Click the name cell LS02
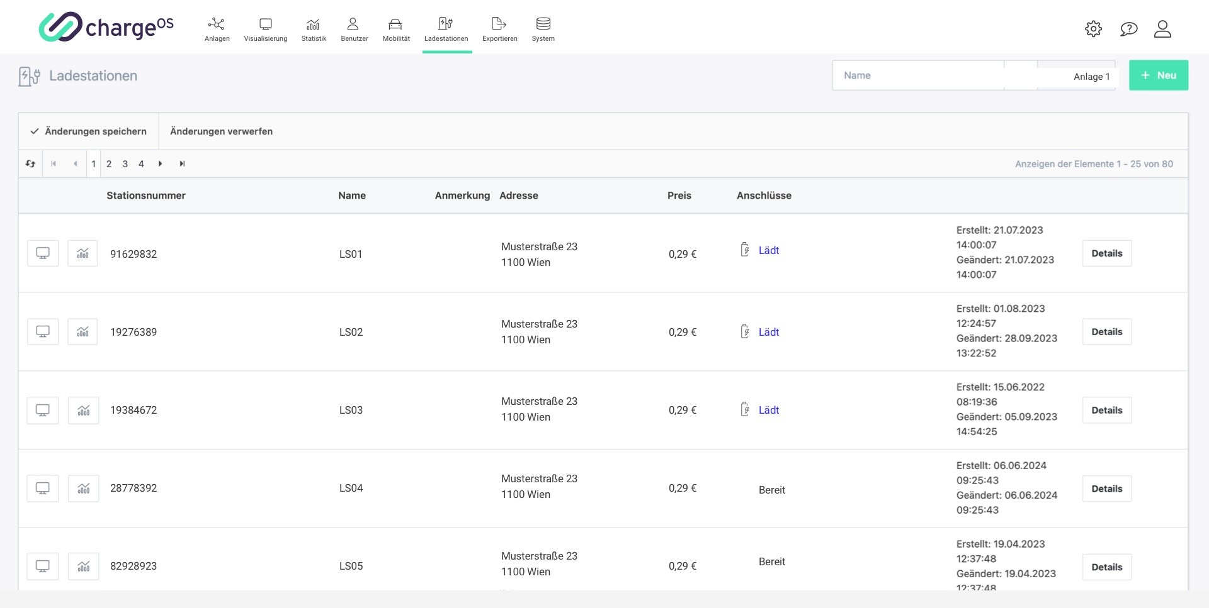Image resolution: width=1209 pixels, height=608 pixels. [x=351, y=332]
